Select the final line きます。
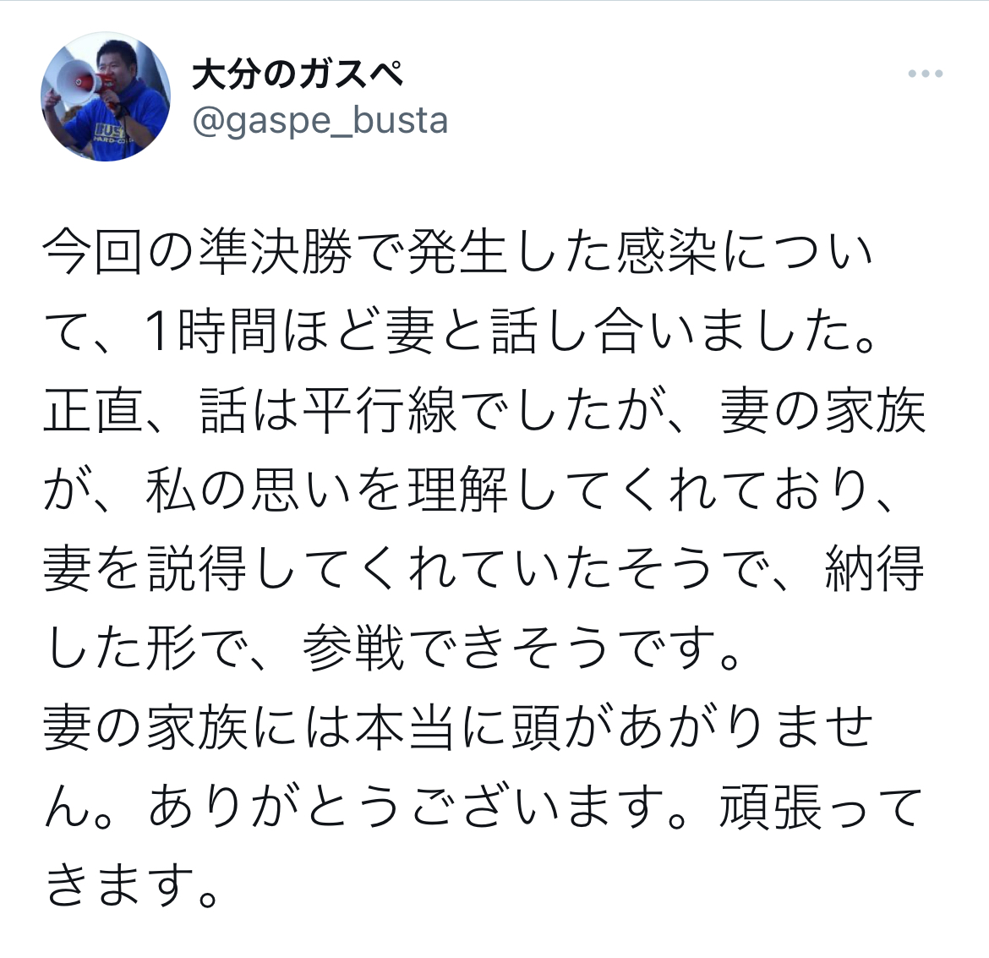This screenshot has width=989, height=958. pos(132,885)
